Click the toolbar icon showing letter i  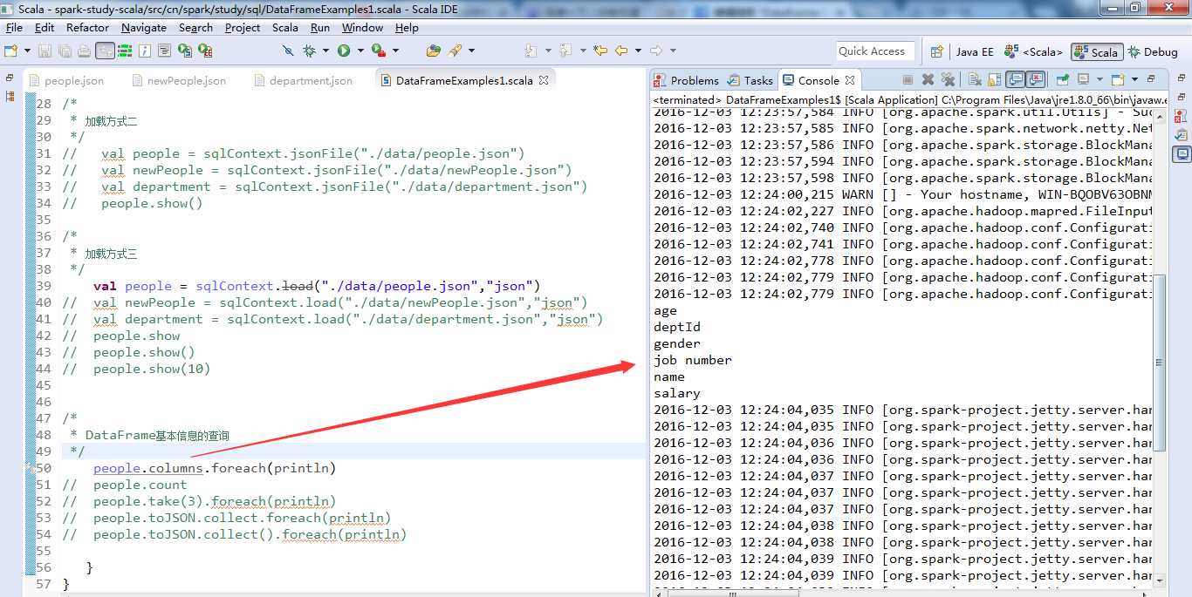[x=145, y=51]
